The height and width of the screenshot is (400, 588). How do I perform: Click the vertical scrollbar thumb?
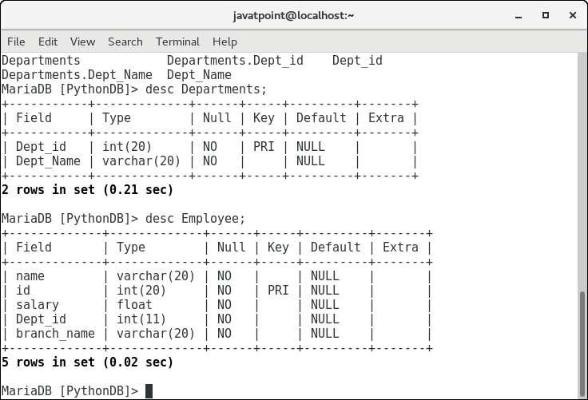[582, 343]
